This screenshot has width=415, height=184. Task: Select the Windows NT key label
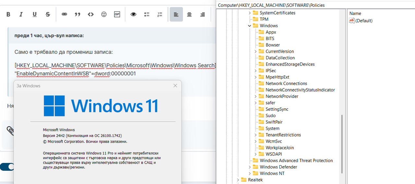point(272,173)
